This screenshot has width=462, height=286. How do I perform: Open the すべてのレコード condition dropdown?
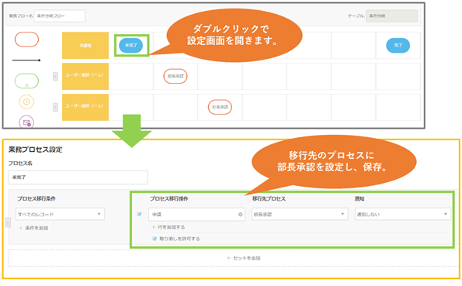pyautogui.click(x=60, y=214)
